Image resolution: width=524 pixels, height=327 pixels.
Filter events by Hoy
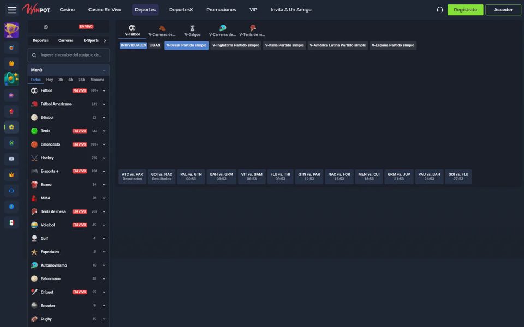click(x=50, y=80)
